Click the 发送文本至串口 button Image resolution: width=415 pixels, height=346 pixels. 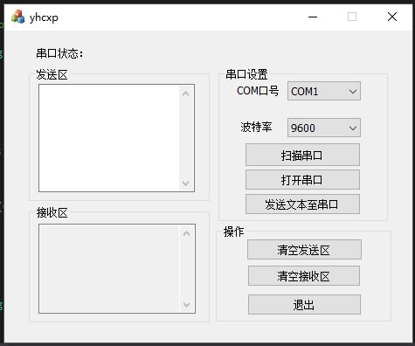(x=302, y=204)
